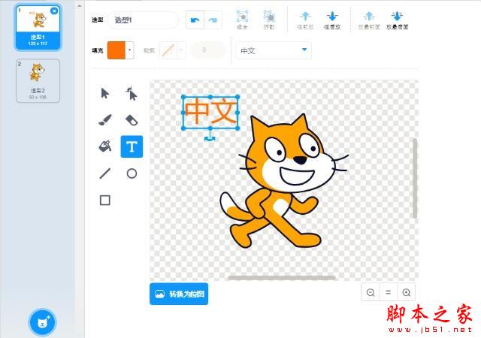Pick the Fill bucket tool
The width and height of the screenshot is (481, 338).
tap(105, 146)
